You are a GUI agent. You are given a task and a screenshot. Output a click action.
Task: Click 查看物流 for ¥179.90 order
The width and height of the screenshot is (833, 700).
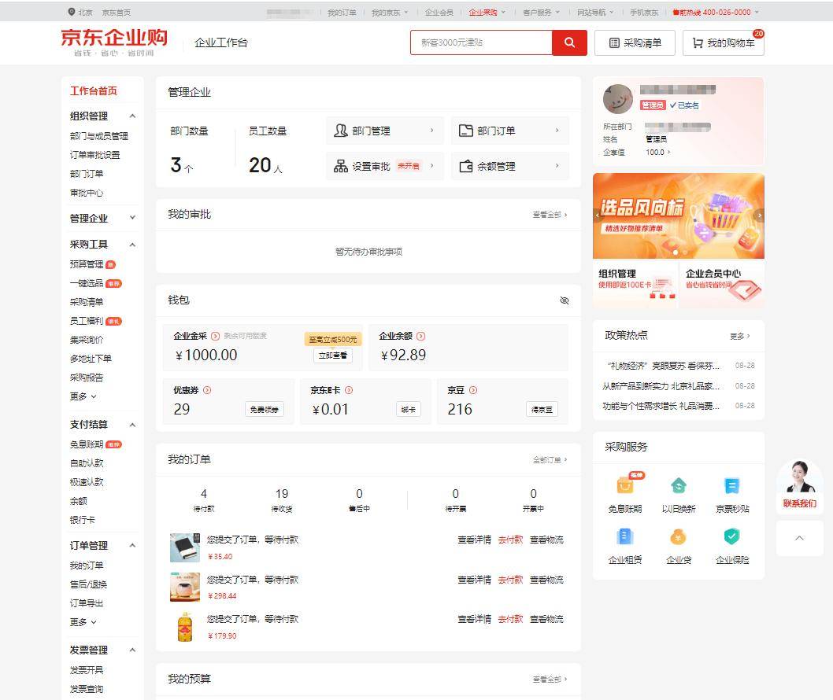pos(546,619)
